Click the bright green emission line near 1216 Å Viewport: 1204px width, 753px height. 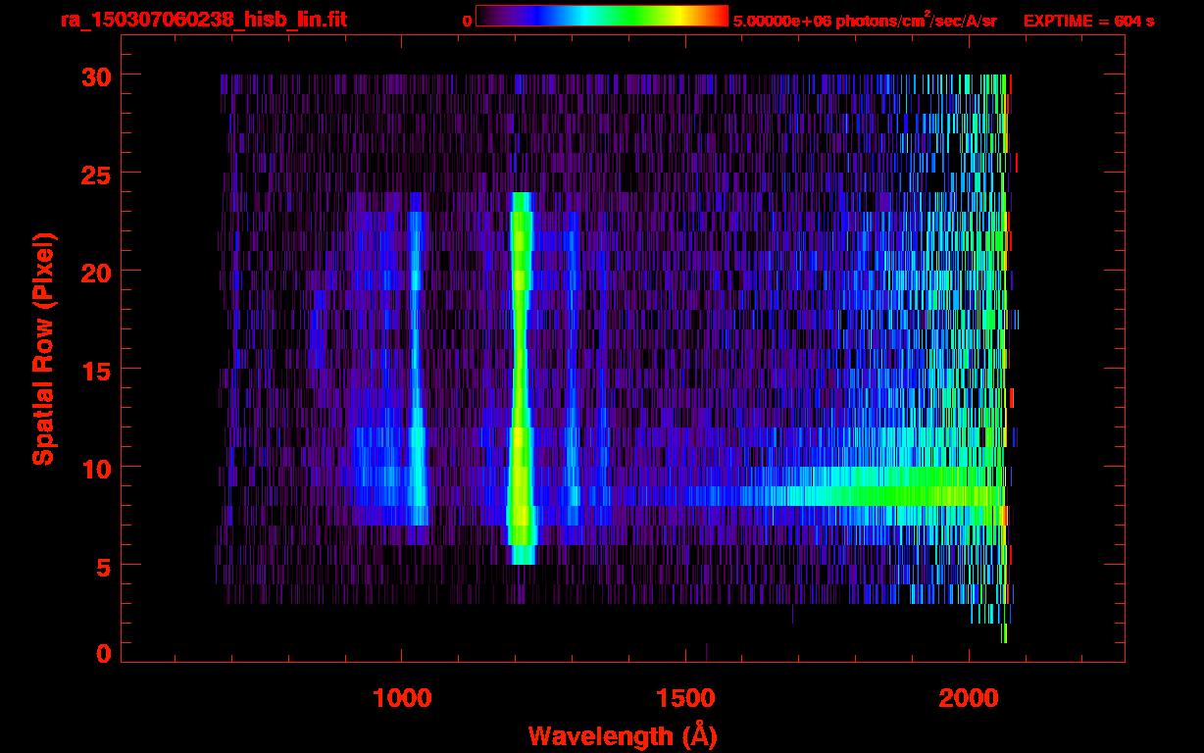(x=521, y=378)
